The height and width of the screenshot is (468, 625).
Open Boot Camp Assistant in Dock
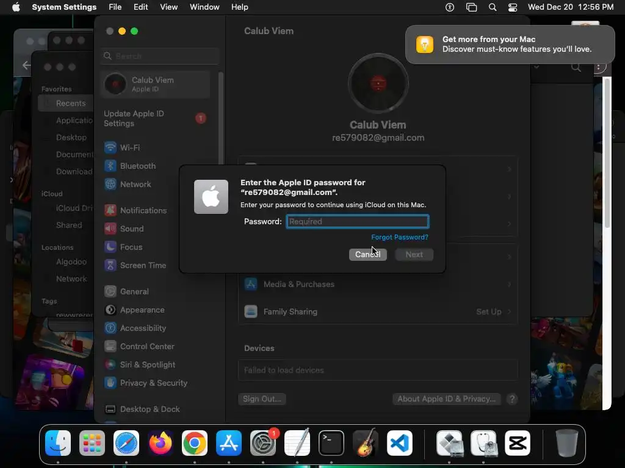[449, 443]
